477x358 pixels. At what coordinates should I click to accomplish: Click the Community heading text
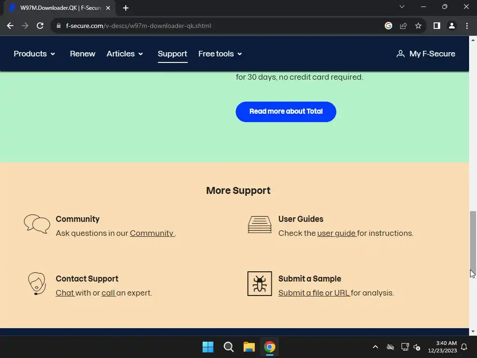78,219
